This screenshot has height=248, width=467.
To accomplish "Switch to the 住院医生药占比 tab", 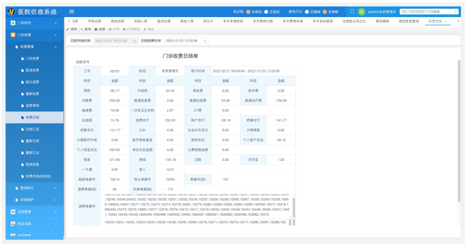I will 354,21.
